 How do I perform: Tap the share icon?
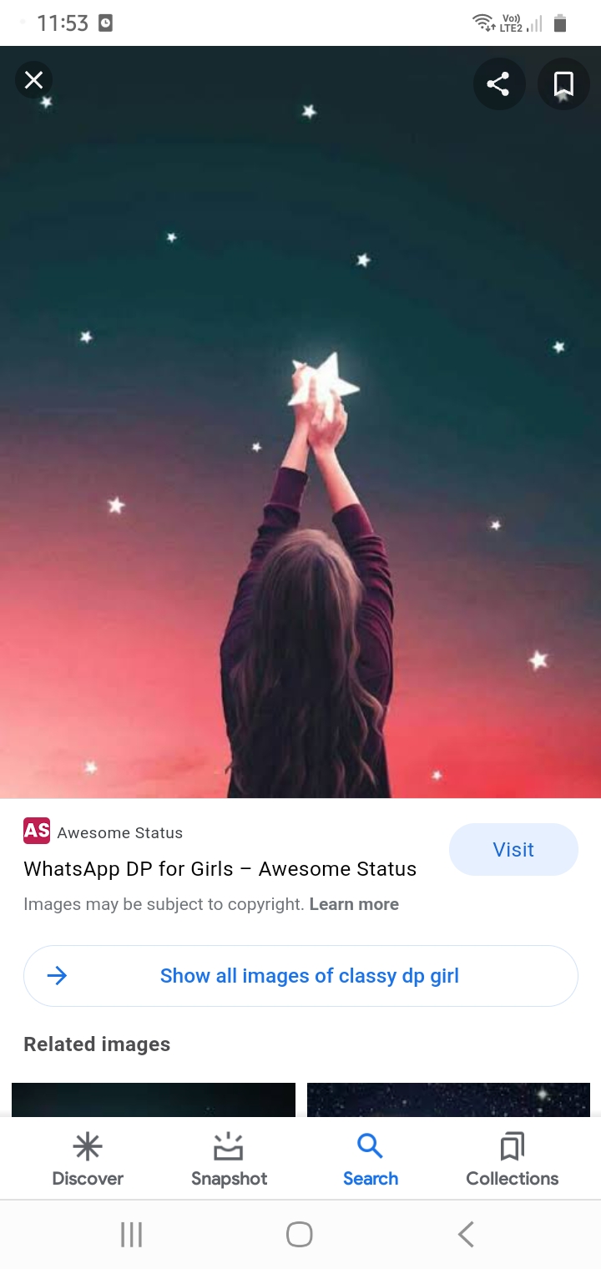coord(498,83)
